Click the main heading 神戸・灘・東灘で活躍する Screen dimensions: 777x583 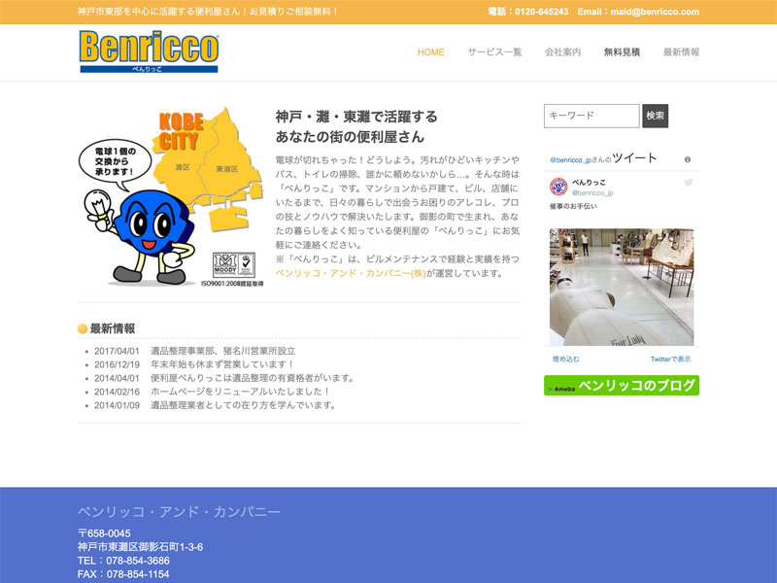pos(356,117)
